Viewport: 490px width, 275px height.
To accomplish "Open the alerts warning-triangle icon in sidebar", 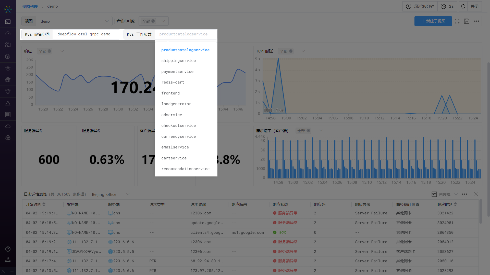I will 8,103.
